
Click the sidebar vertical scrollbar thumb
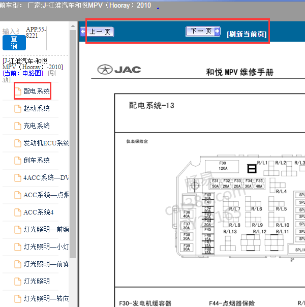[x=73, y=144]
